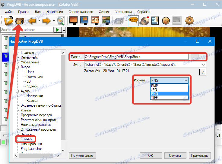Open the channel search magnifier icon
The image size is (222, 164).
click(x=61, y=21)
